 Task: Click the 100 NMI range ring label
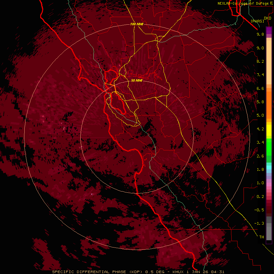point(137,24)
